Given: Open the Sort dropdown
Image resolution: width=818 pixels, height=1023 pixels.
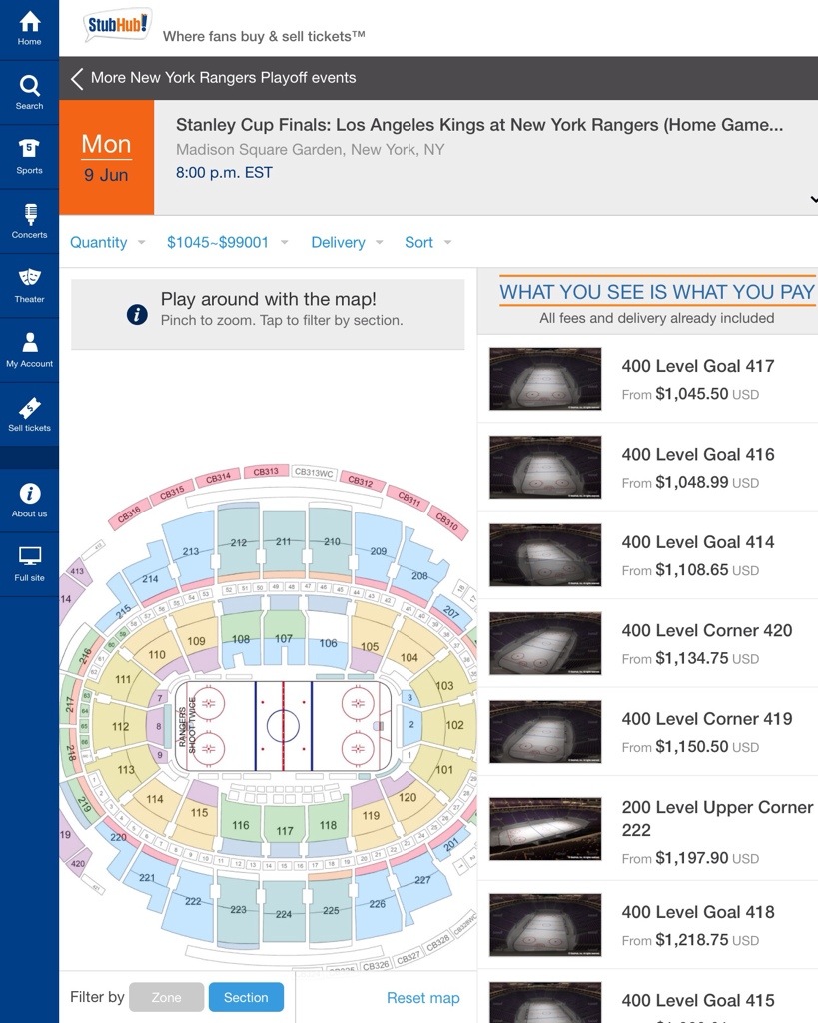Looking at the screenshot, I should point(427,242).
